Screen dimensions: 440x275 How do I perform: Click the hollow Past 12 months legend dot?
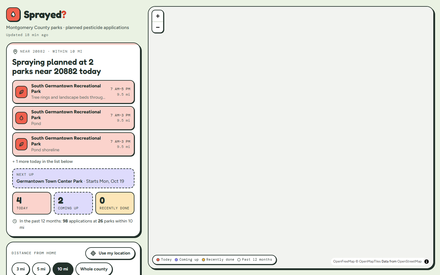239,260
